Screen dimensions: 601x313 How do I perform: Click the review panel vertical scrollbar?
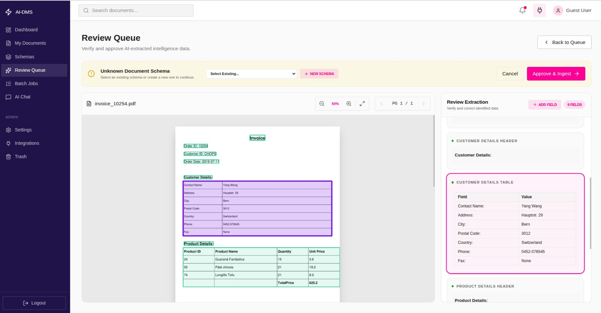[590, 213]
